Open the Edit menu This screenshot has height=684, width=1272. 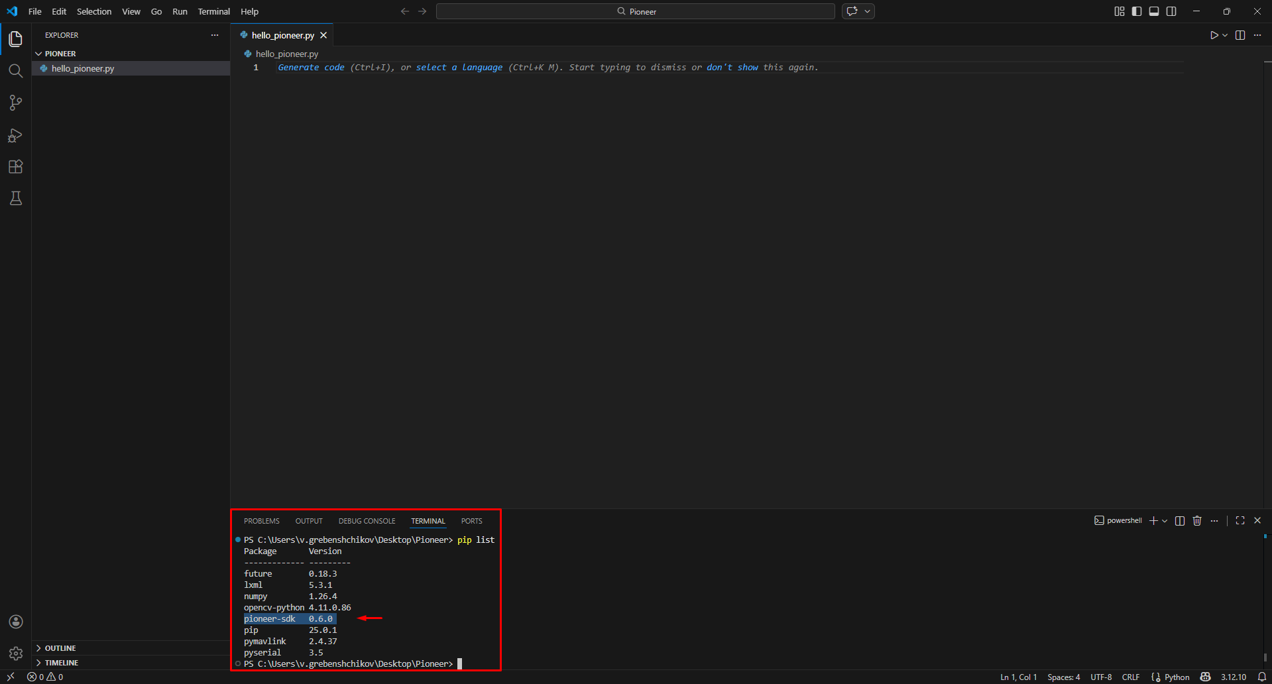pyautogui.click(x=59, y=11)
